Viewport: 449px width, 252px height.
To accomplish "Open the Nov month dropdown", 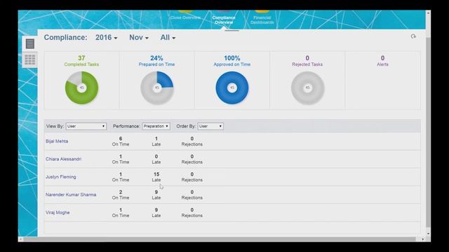I will (x=139, y=37).
